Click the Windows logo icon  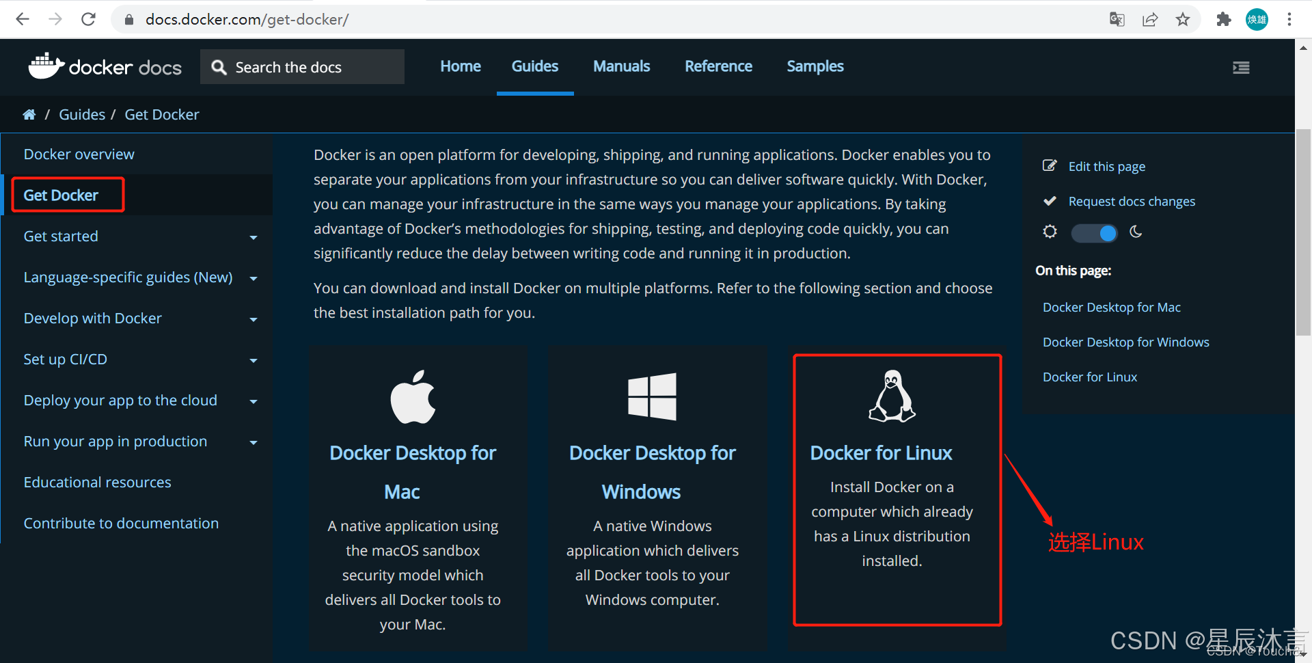pyautogui.click(x=652, y=396)
